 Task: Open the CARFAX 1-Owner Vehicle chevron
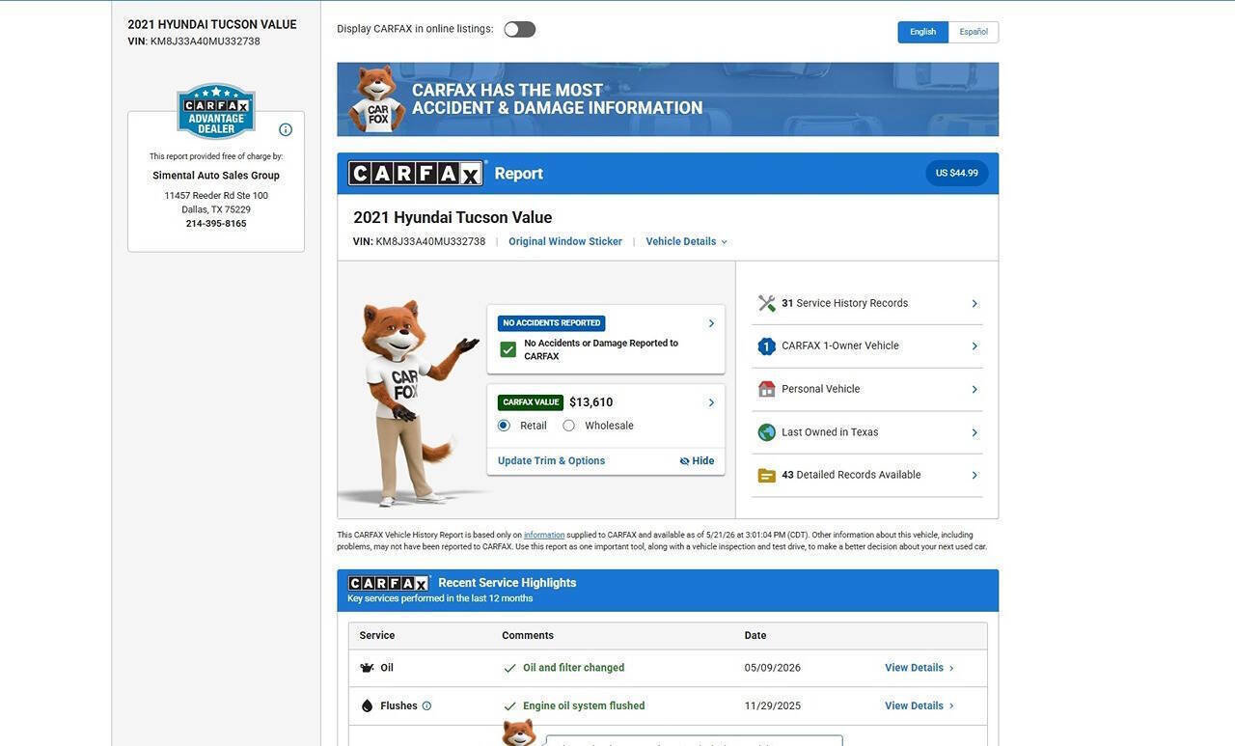(974, 346)
